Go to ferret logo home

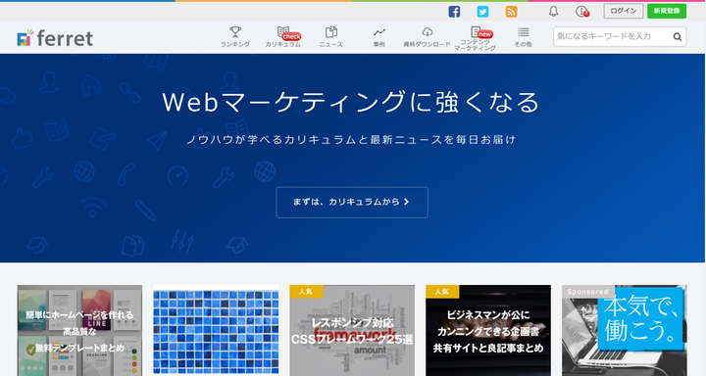coord(55,38)
